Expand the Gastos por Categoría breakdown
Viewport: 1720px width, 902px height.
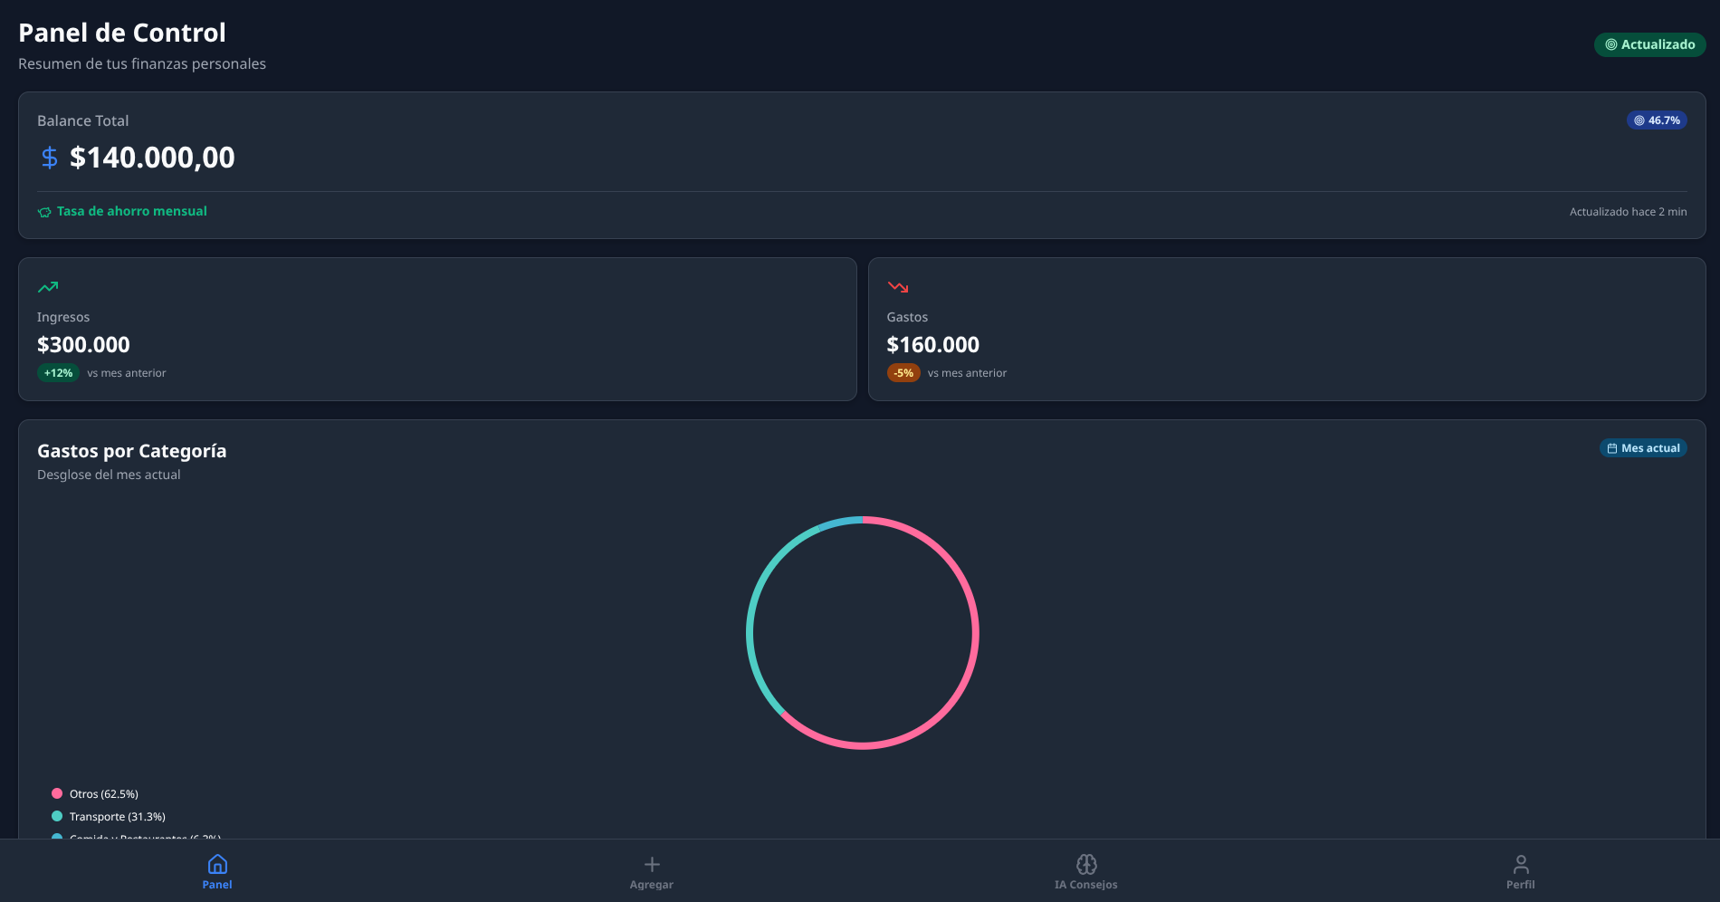[132, 450]
